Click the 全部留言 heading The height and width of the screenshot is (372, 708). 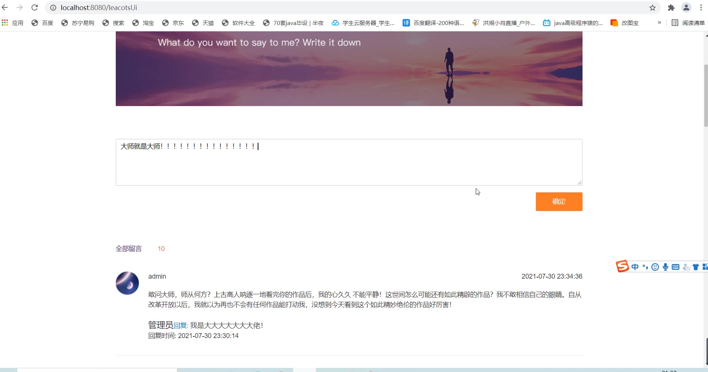point(129,249)
